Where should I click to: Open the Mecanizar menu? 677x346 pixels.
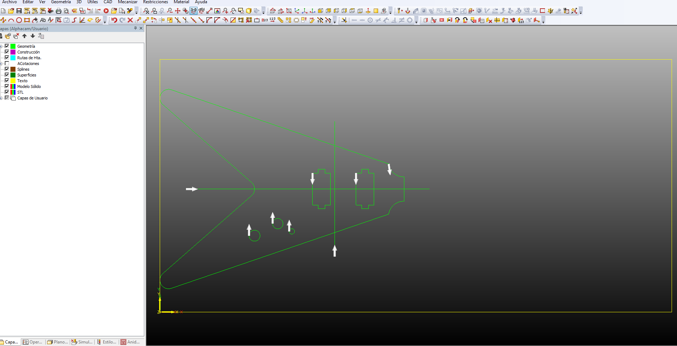pos(128,2)
